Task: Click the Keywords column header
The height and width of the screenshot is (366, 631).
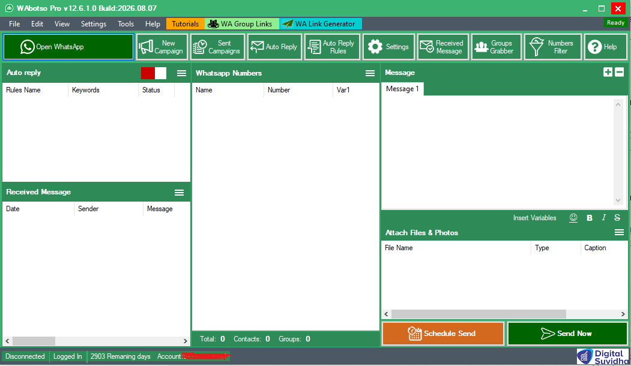Action: click(103, 90)
